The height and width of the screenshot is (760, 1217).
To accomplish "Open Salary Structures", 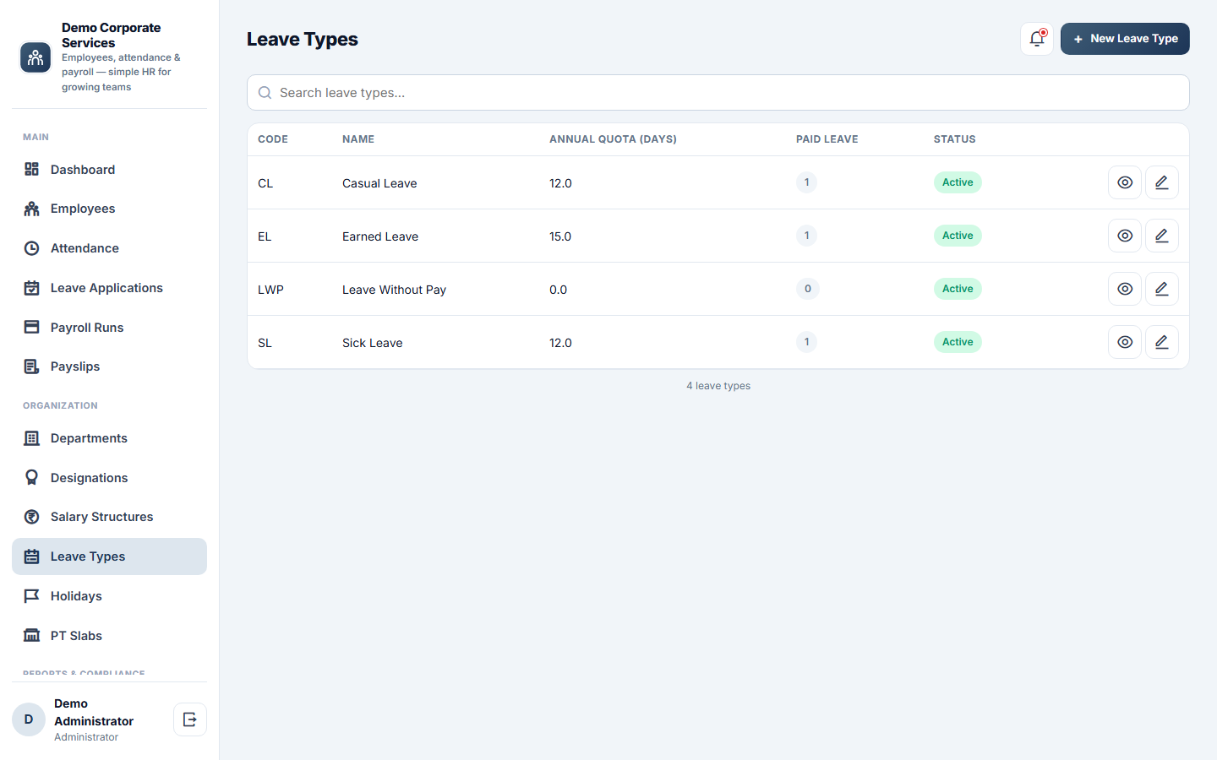I will click(x=109, y=517).
